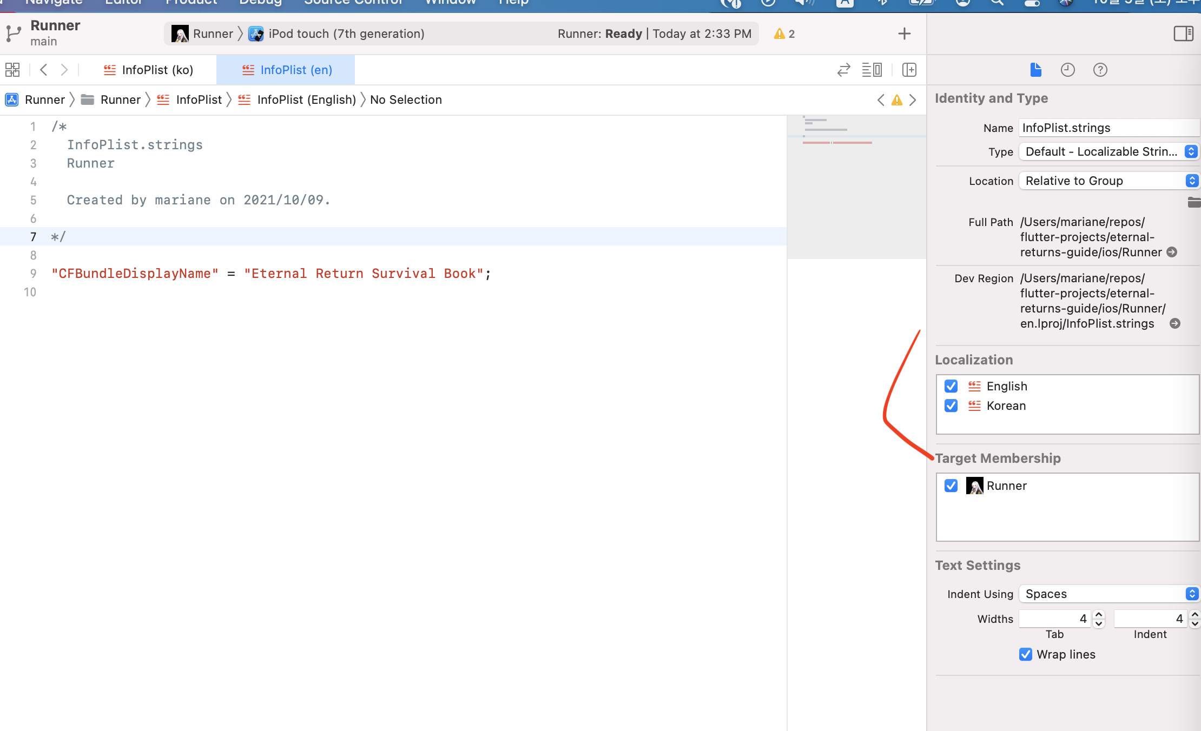Add editor on right icon
This screenshot has width=1201, height=731.
click(909, 70)
